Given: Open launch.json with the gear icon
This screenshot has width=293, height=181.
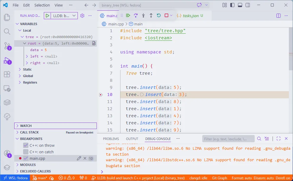Looking at the screenshot, I should [x=82, y=16].
